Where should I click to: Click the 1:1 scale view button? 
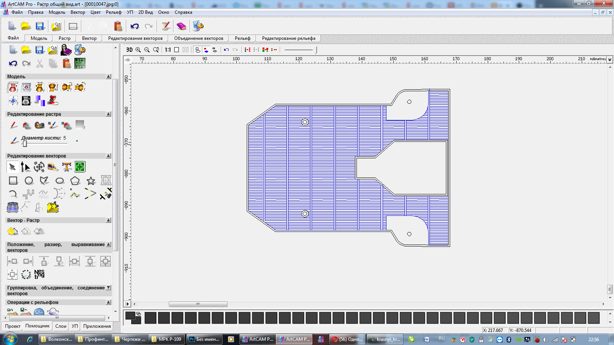pos(168,50)
